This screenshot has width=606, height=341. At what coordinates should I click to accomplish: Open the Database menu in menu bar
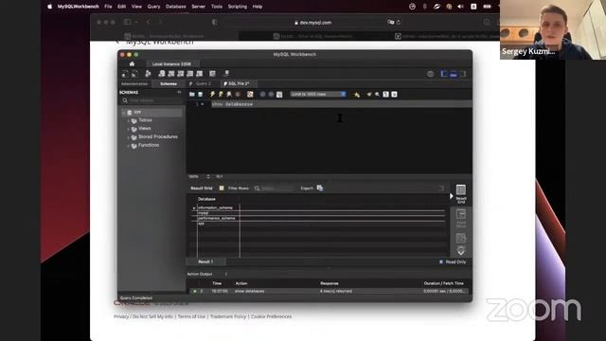click(175, 7)
